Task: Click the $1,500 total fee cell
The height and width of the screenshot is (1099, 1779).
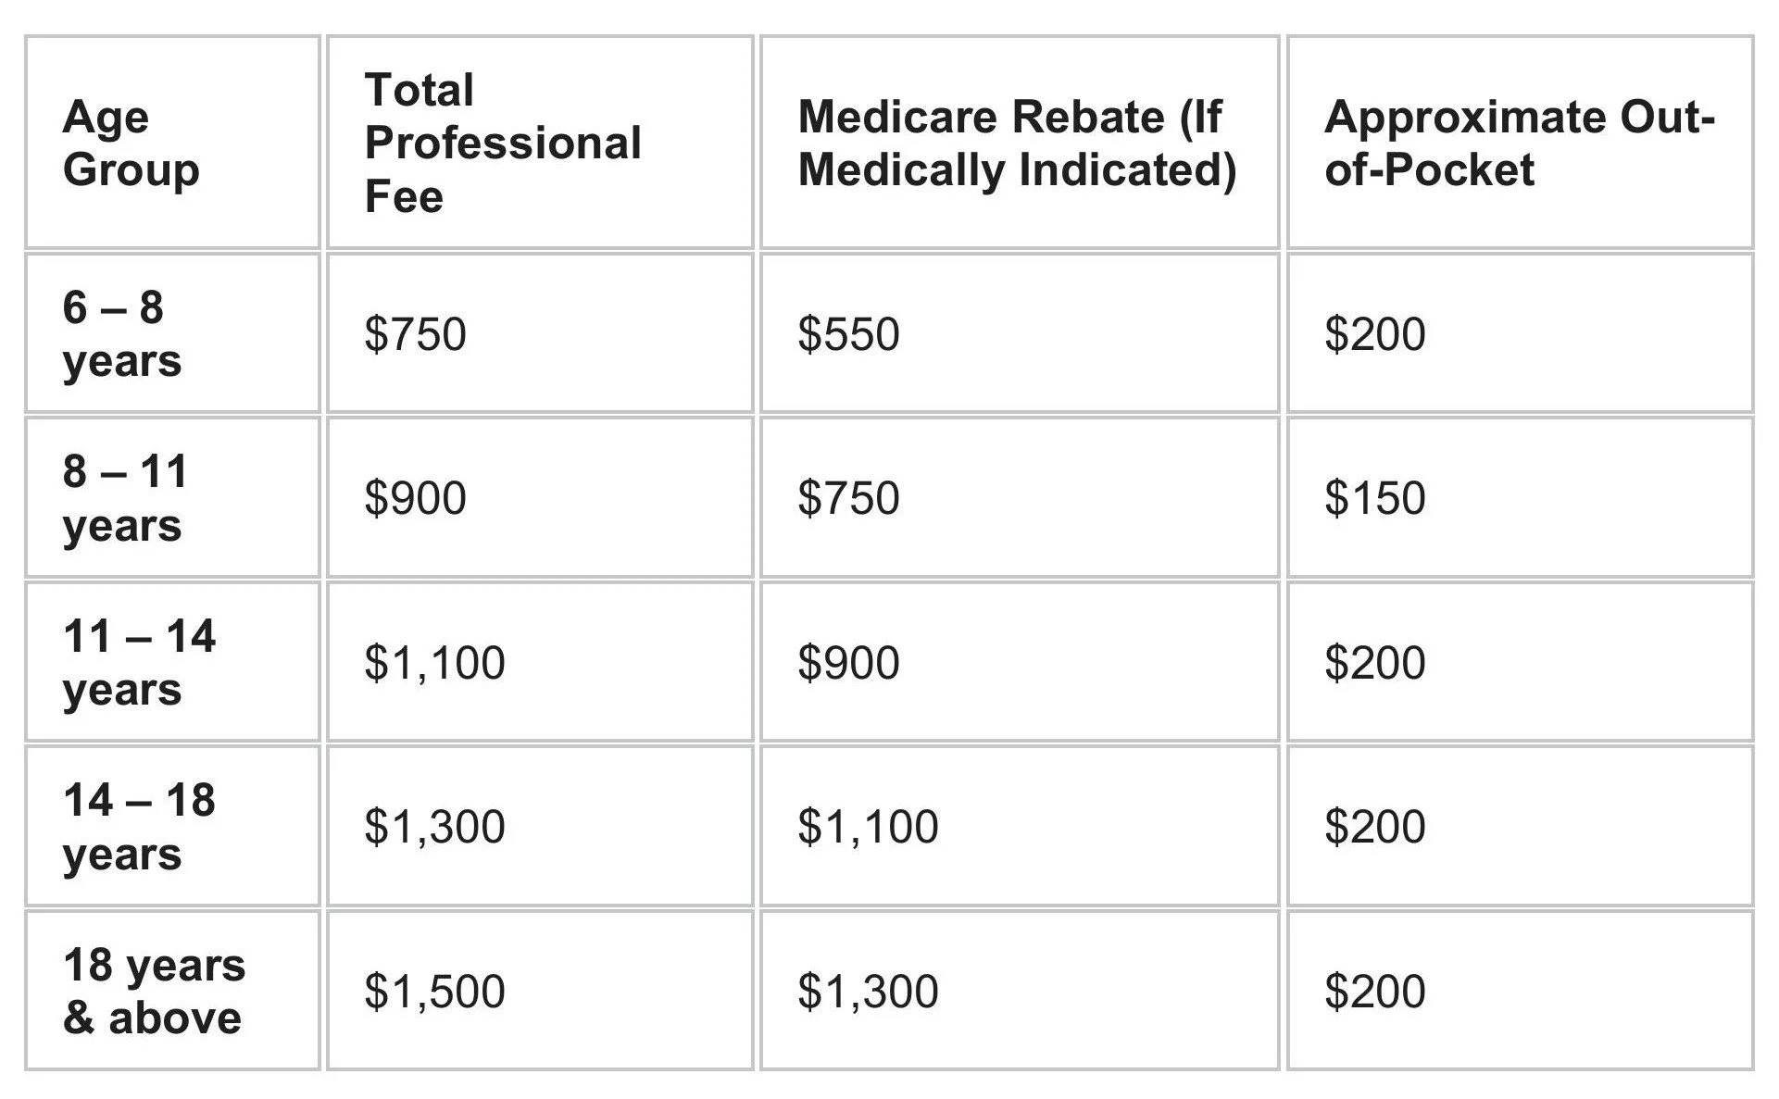Action: 434,991
